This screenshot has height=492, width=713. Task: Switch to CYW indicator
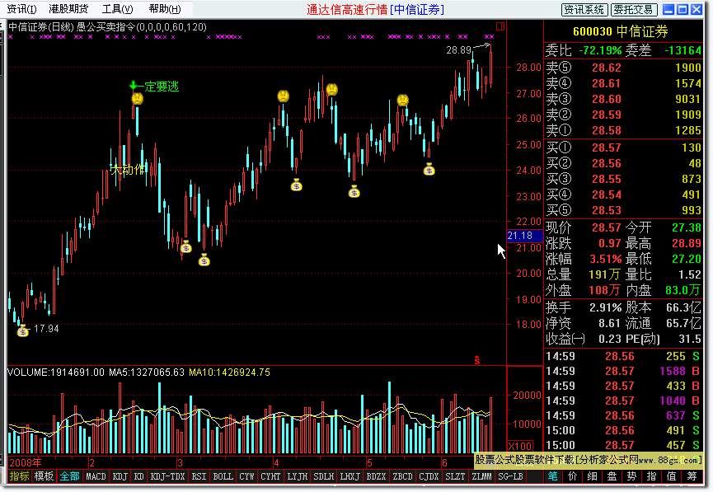[247, 476]
